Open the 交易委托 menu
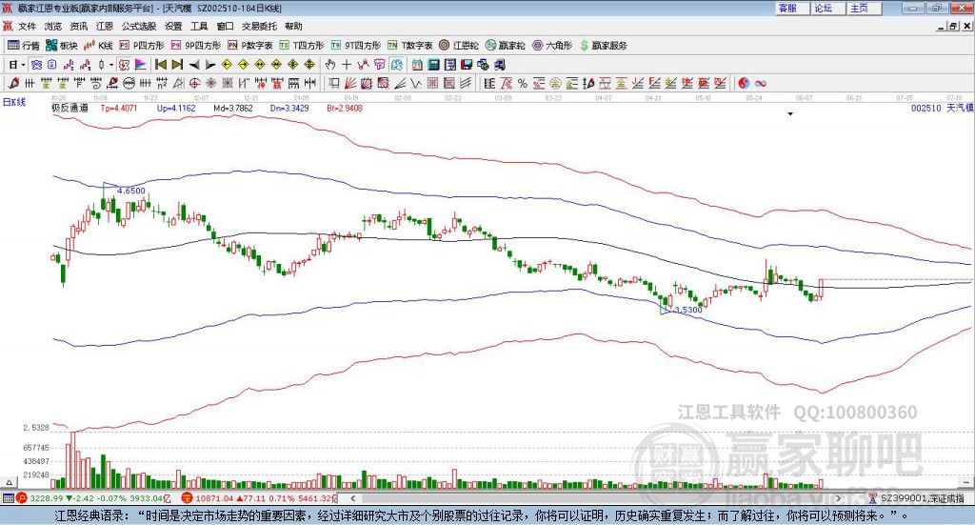The width and height of the screenshot is (975, 525). pos(259,26)
